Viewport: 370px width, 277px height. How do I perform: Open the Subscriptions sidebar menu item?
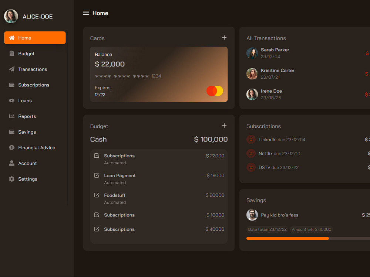tap(35, 85)
